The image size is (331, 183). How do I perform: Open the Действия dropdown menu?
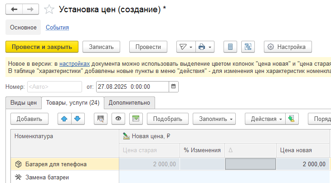point(265,119)
